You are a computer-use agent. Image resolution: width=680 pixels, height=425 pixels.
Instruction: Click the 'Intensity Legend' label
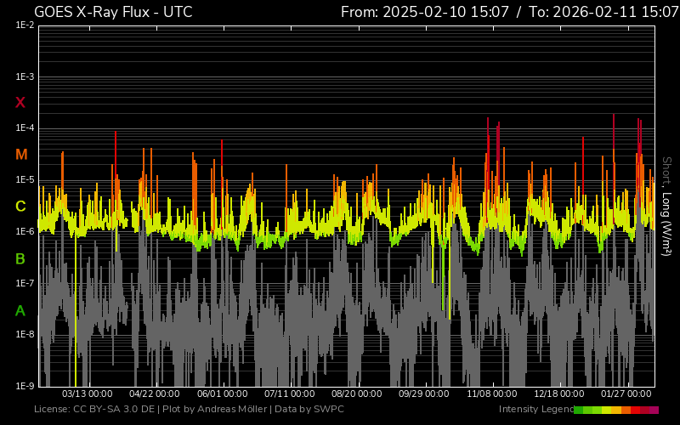tap(536, 409)
